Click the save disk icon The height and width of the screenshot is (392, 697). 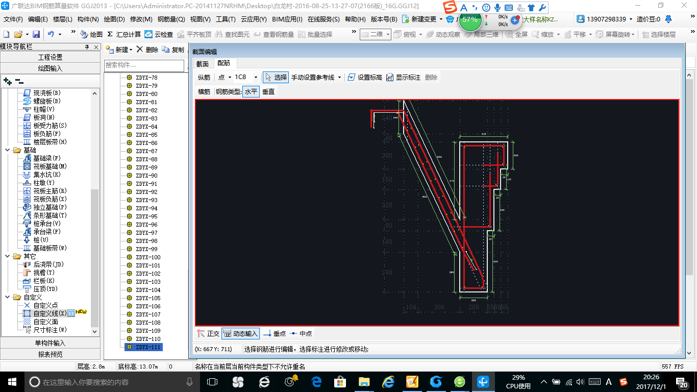pyautogui.click(x=36, y=34)
